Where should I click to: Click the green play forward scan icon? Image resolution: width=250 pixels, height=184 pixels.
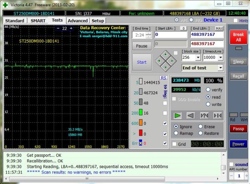[177, 116]
